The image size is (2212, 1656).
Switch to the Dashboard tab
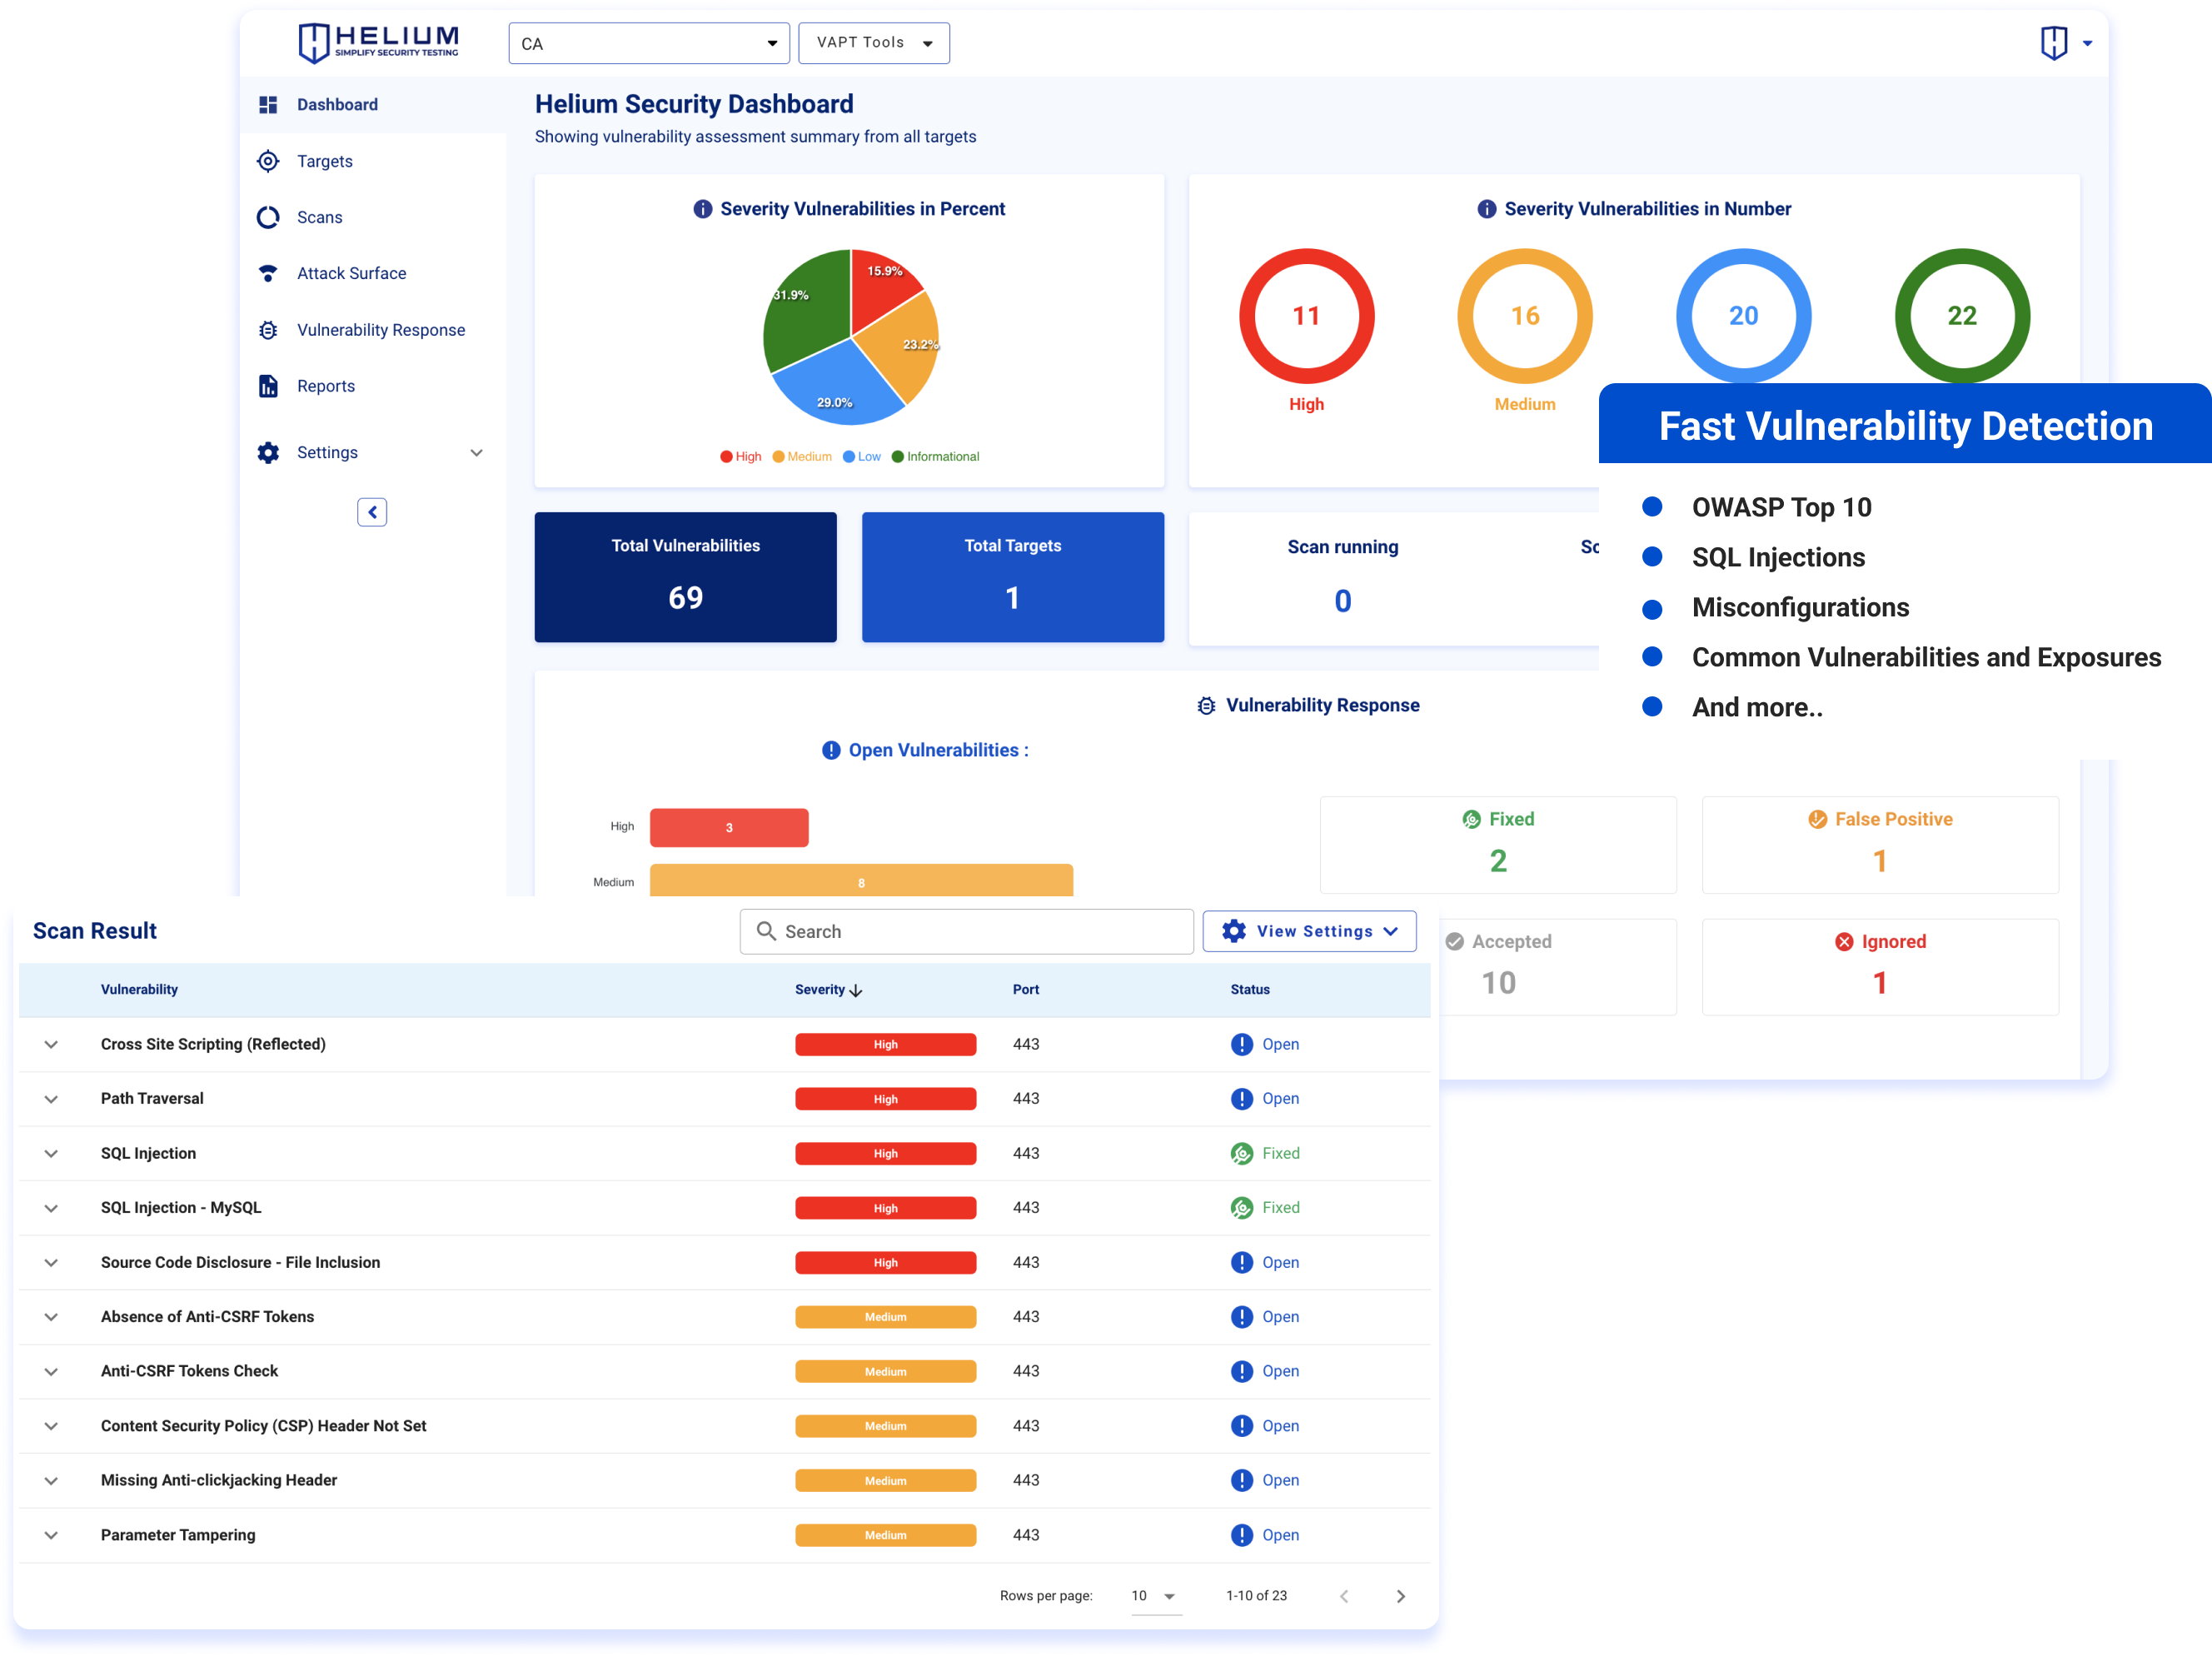point(337,104)
